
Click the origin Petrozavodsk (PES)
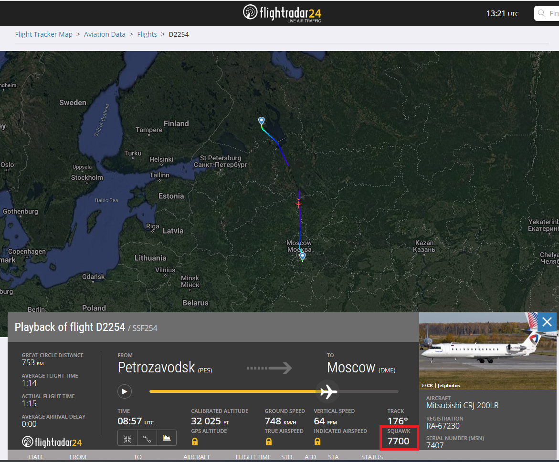165,368
